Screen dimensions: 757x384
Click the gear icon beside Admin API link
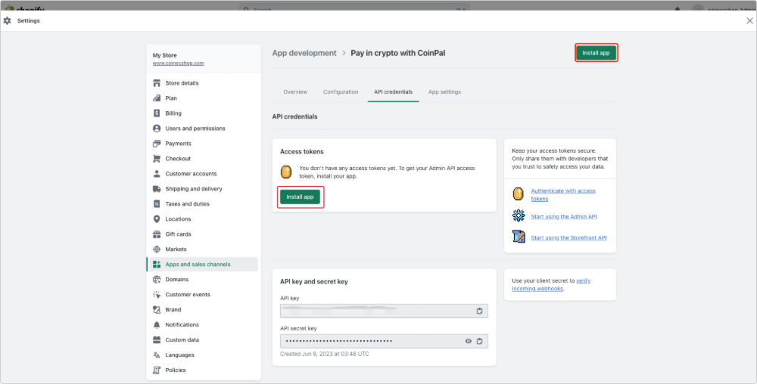point(519,215)
